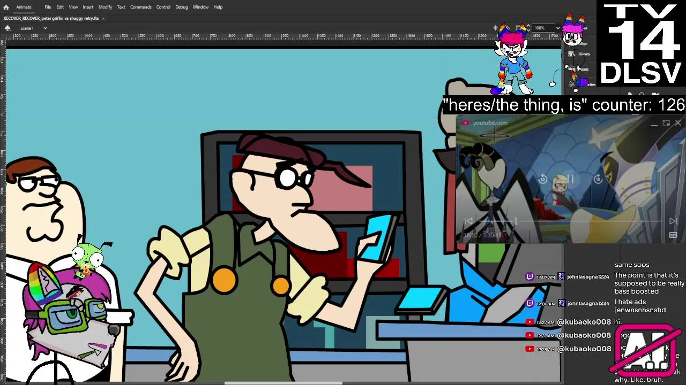Click the orange button on clerk's apron

click(x=224, y=280)
